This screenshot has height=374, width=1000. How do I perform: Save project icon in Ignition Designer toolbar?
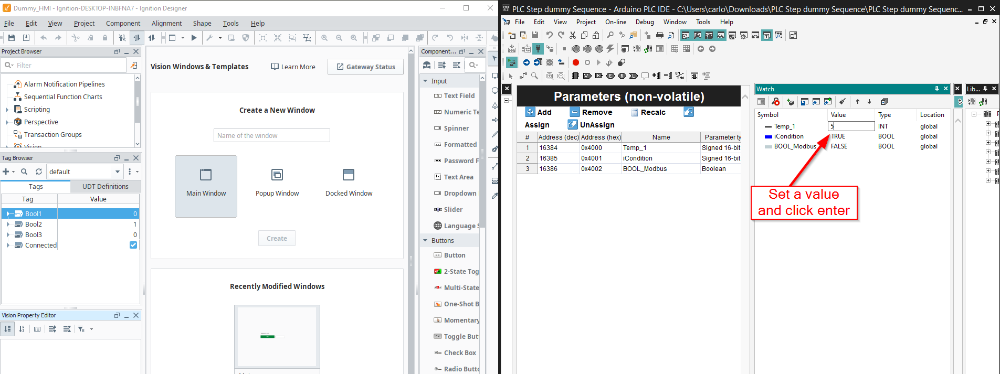(12, 38)
